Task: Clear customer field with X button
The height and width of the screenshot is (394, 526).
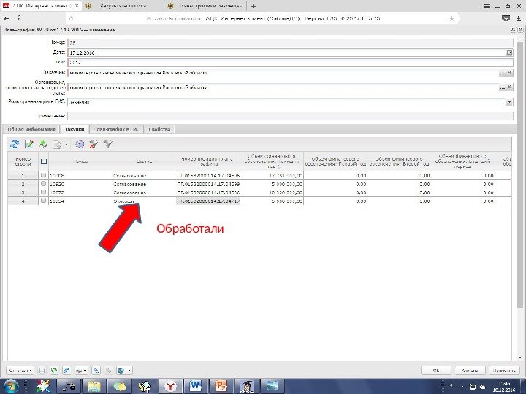Action: coord(510,72)
